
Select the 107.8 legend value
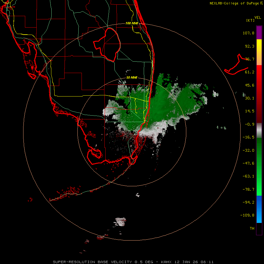click(248, 33)
